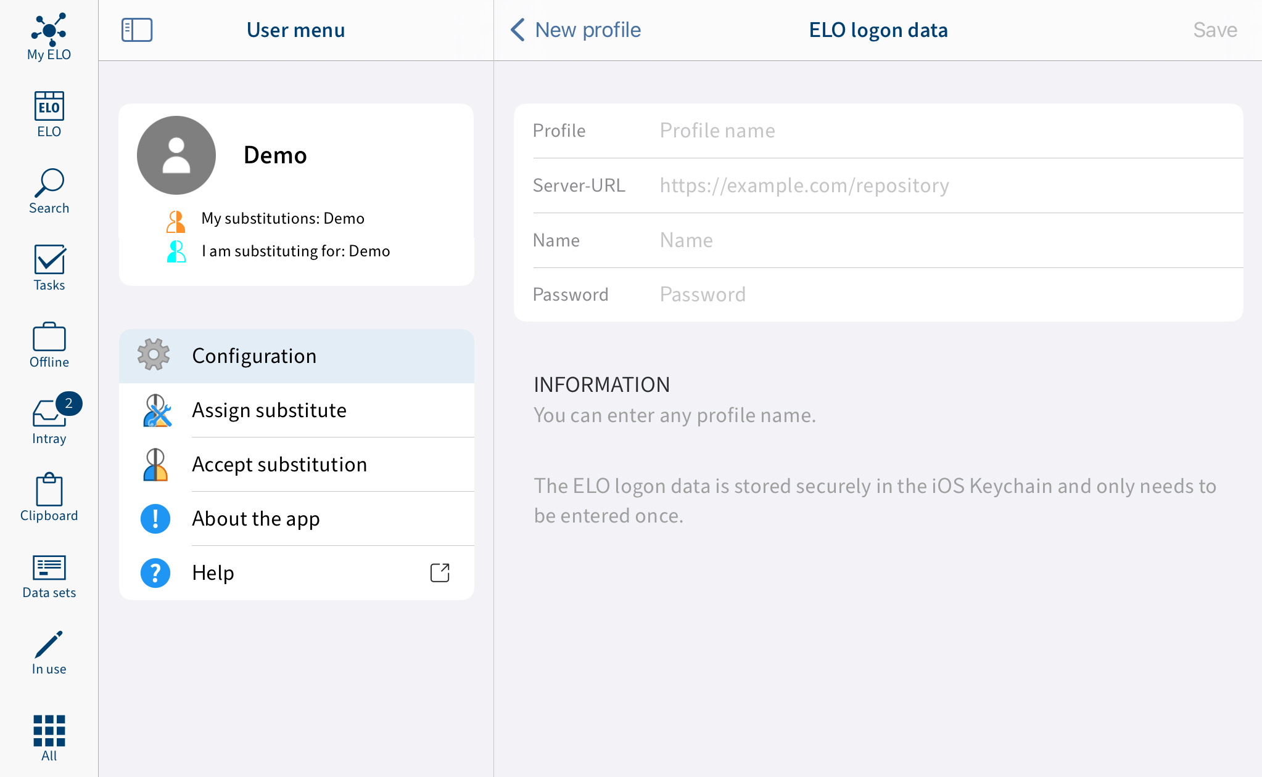Go back to New profile

pyautogui.click(x=576, y=30)
